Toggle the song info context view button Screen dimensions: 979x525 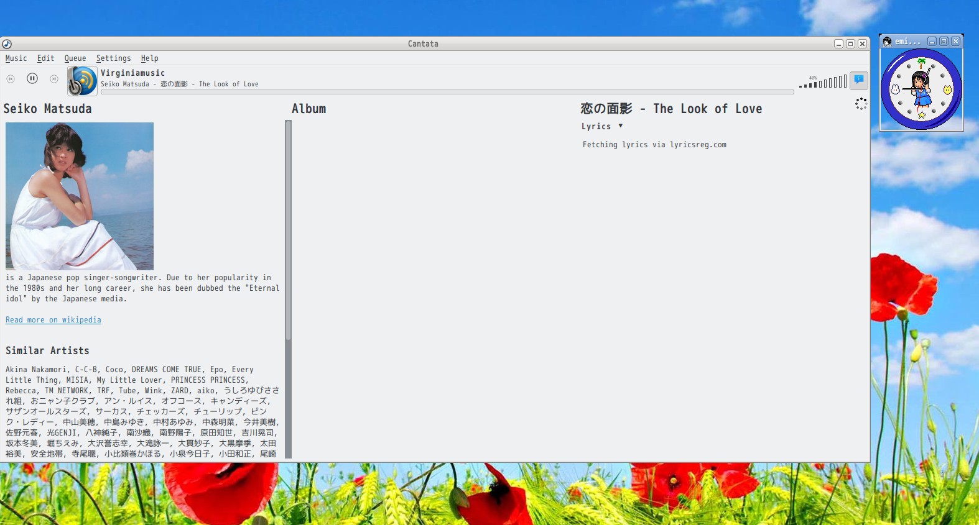[x=859, y=80]
